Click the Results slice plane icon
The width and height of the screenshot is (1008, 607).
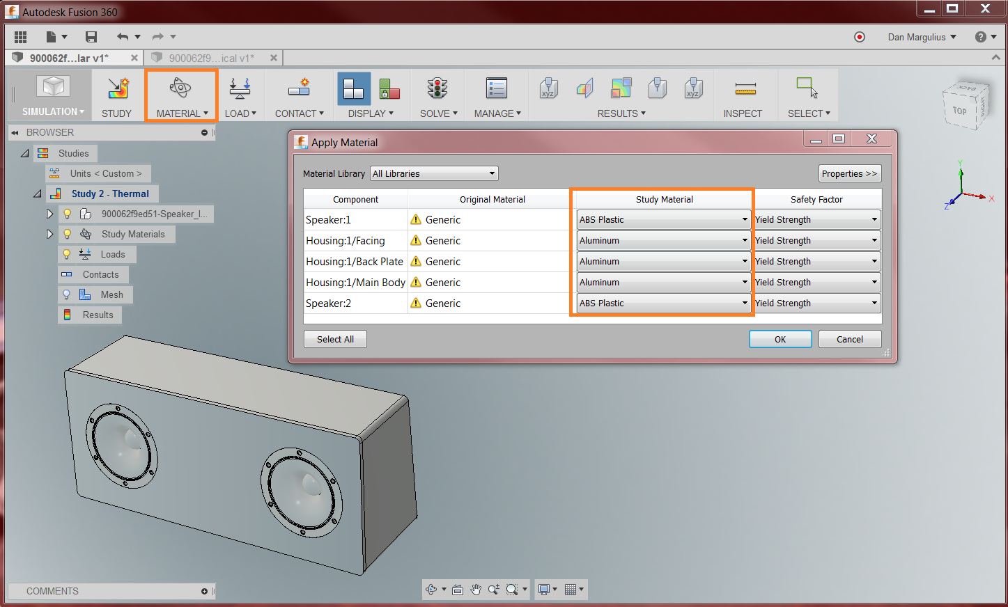(x=584, y=88)
